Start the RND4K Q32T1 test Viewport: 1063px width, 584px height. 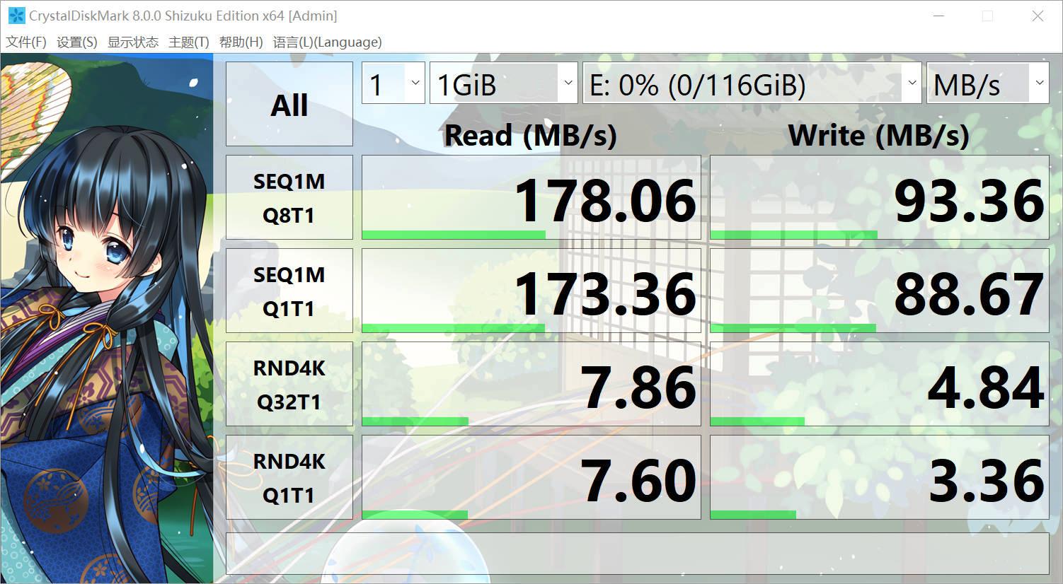click(289, 383)
